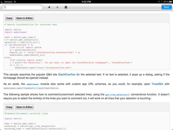Click the 's = editor.get_selection()' line

[x=22, y=40]
